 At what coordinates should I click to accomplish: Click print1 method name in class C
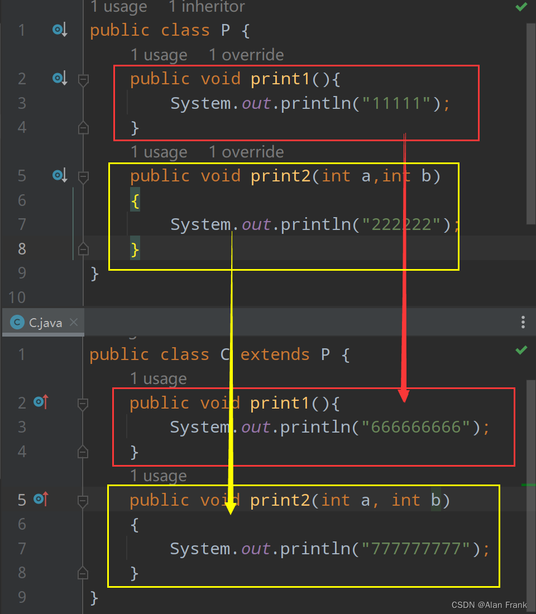(x=280, y=403)
